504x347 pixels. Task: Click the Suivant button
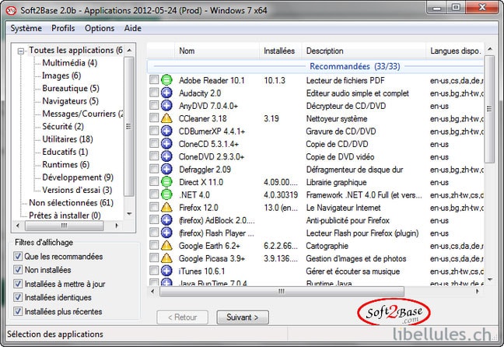[243, 317]
